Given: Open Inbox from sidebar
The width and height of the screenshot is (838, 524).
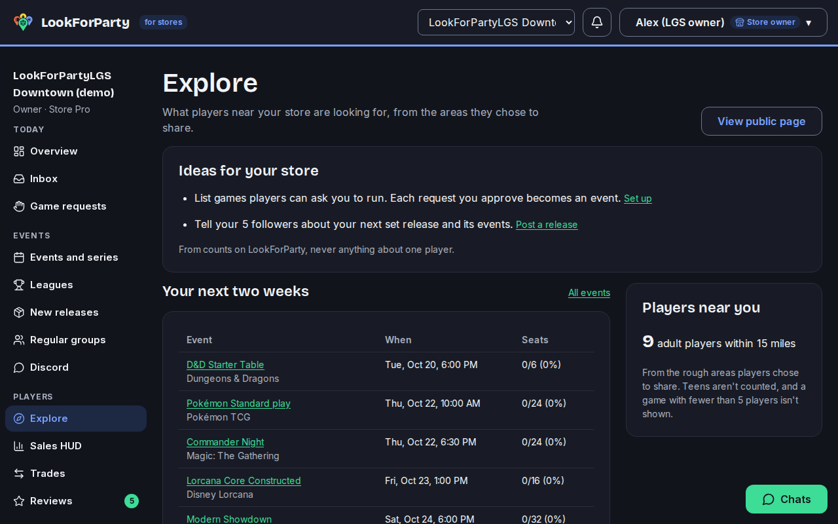Looking at the screenshot, I should (76, 179).
